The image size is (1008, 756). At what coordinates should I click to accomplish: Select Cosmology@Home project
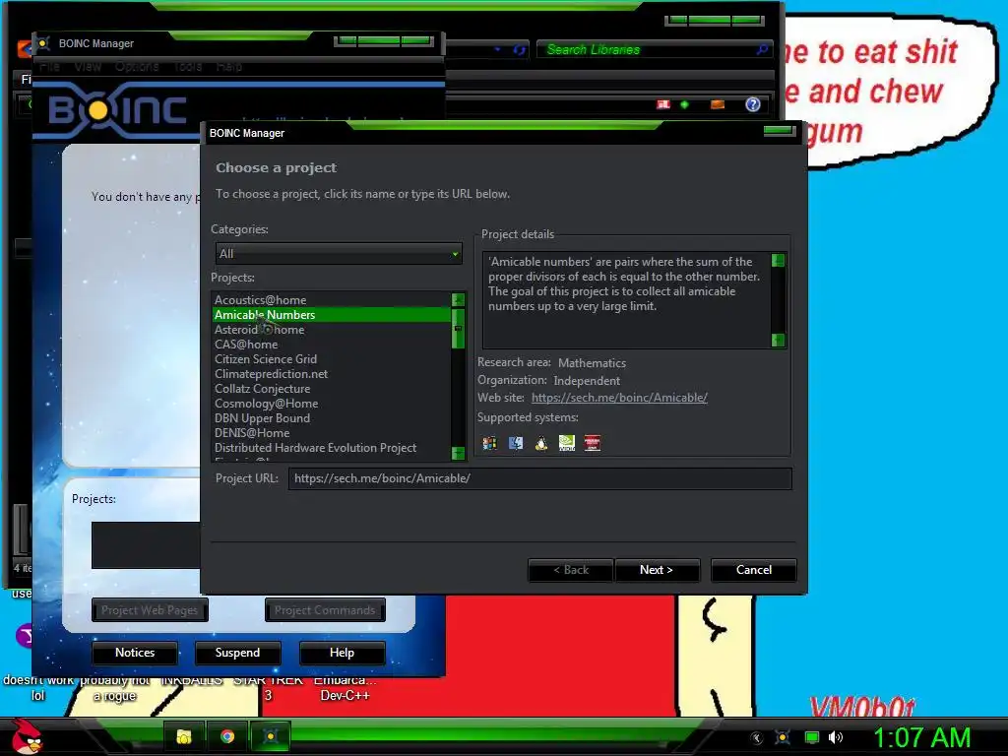(331, 403)
